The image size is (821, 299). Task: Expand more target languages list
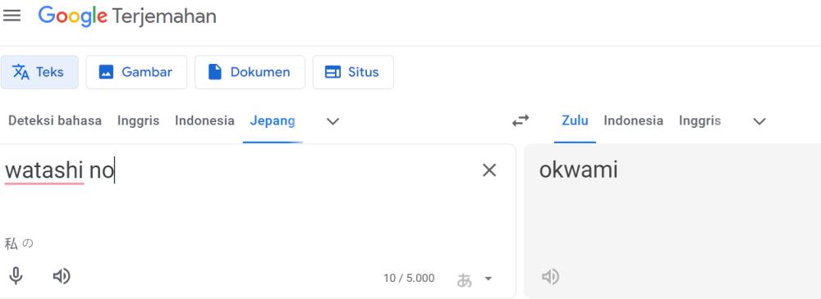(759, 121)
